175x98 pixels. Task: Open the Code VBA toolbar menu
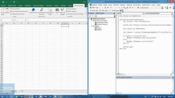(94, 10)
